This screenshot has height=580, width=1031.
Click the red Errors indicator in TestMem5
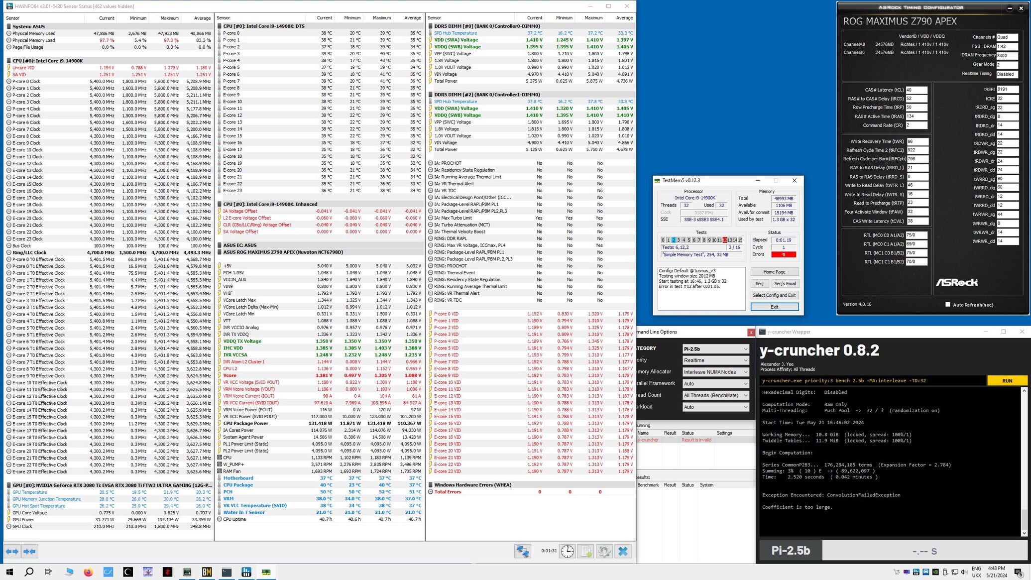[x=783, y=254]
